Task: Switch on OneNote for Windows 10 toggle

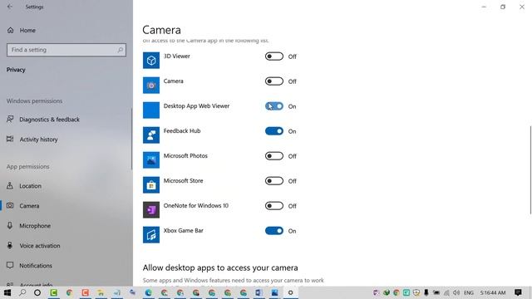Action: pos(274,206)
